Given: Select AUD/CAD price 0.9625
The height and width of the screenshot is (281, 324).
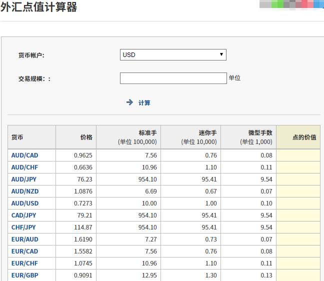Looking at the screenshot, I should (83, 155).
